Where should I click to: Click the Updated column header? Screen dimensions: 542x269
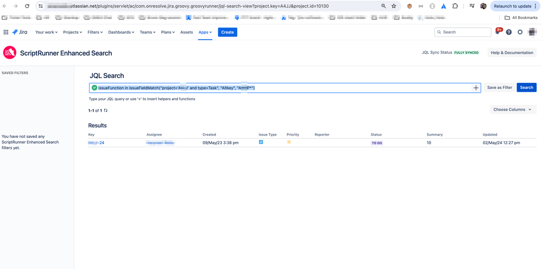pos(490,134)
